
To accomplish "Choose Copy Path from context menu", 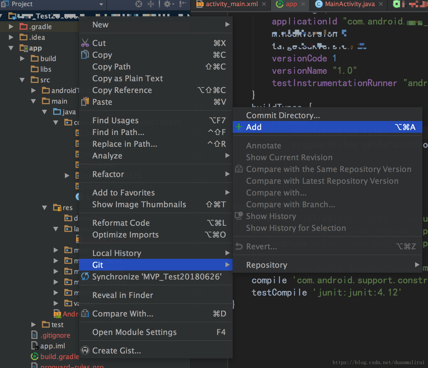I will pos(156,67).
